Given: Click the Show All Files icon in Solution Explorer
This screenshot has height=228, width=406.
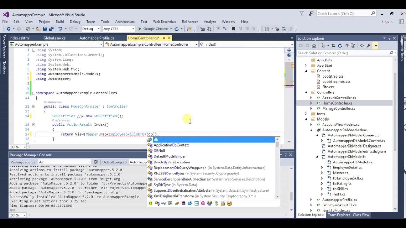Looking at the screenshot, I should click(353, 46).
